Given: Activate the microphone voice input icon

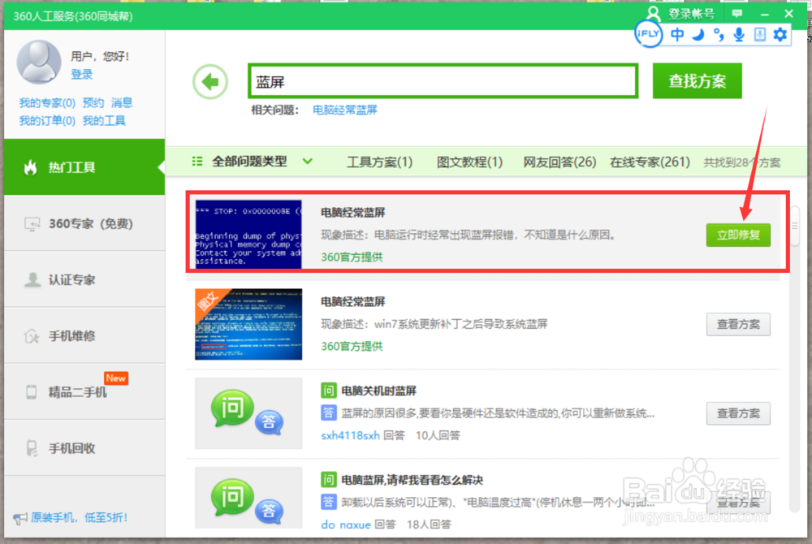Looking at the screenshot, I should [738, 35].
